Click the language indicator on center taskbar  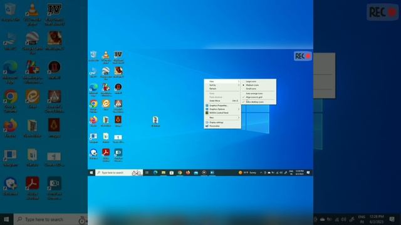coord(291,172)
